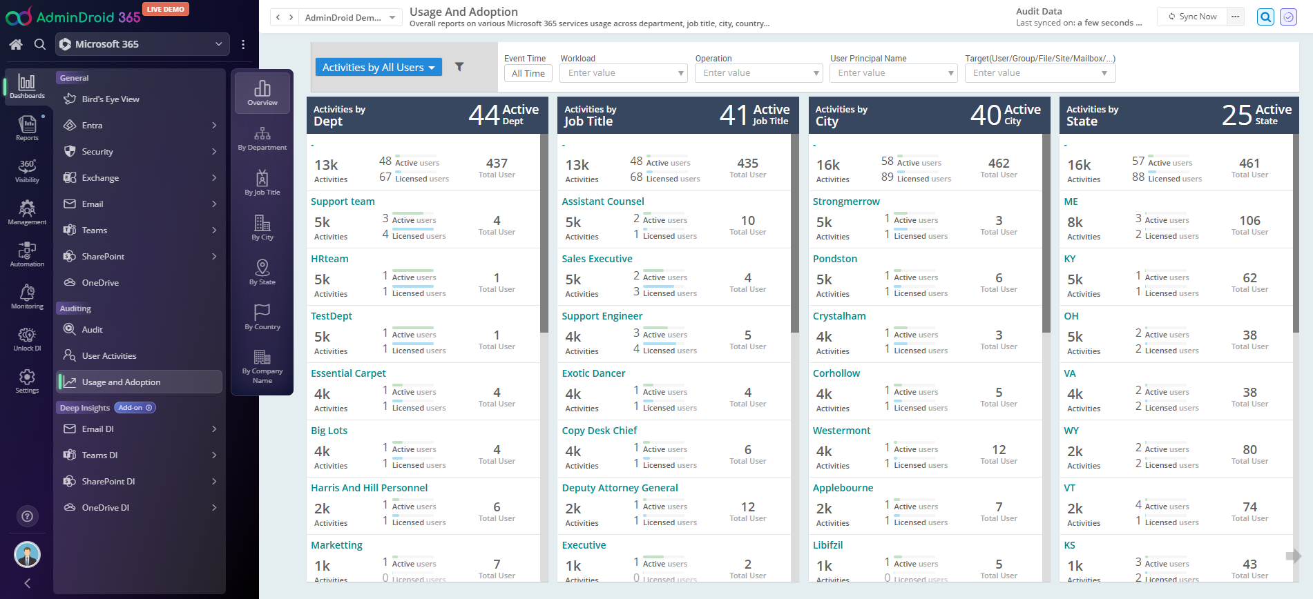Select the By State view
Image resolution: width=1313 pixels, height=599 pixels.
click(x=262, y=273)
